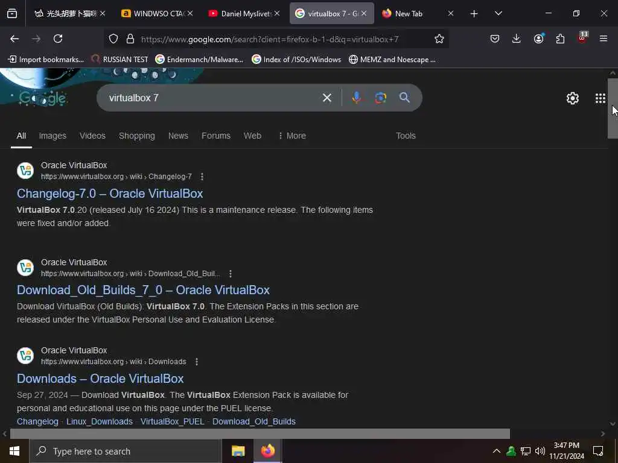This screenshot has width=618, height=463.
Task: Switch to WINDWSO CTA tab
Action: [158, 13]
